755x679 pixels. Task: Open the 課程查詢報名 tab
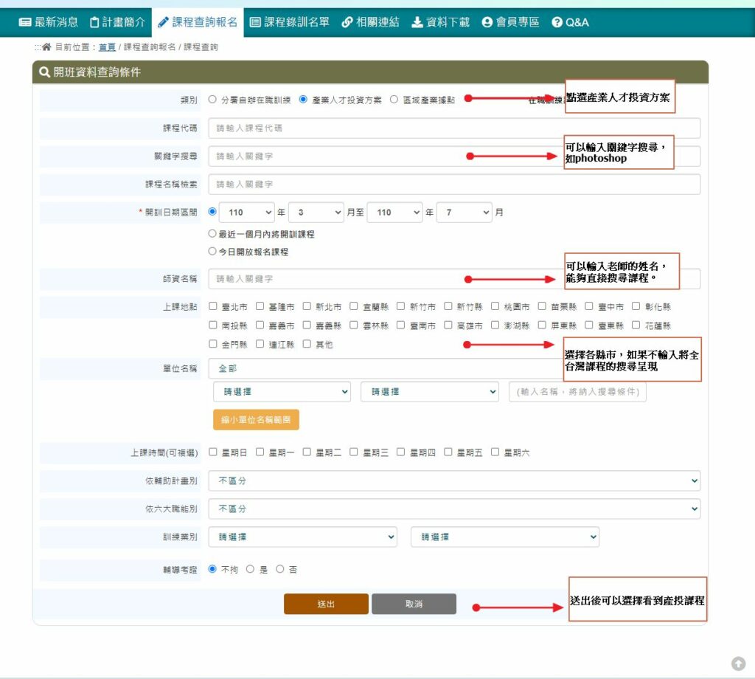click(x=198, y=22)
